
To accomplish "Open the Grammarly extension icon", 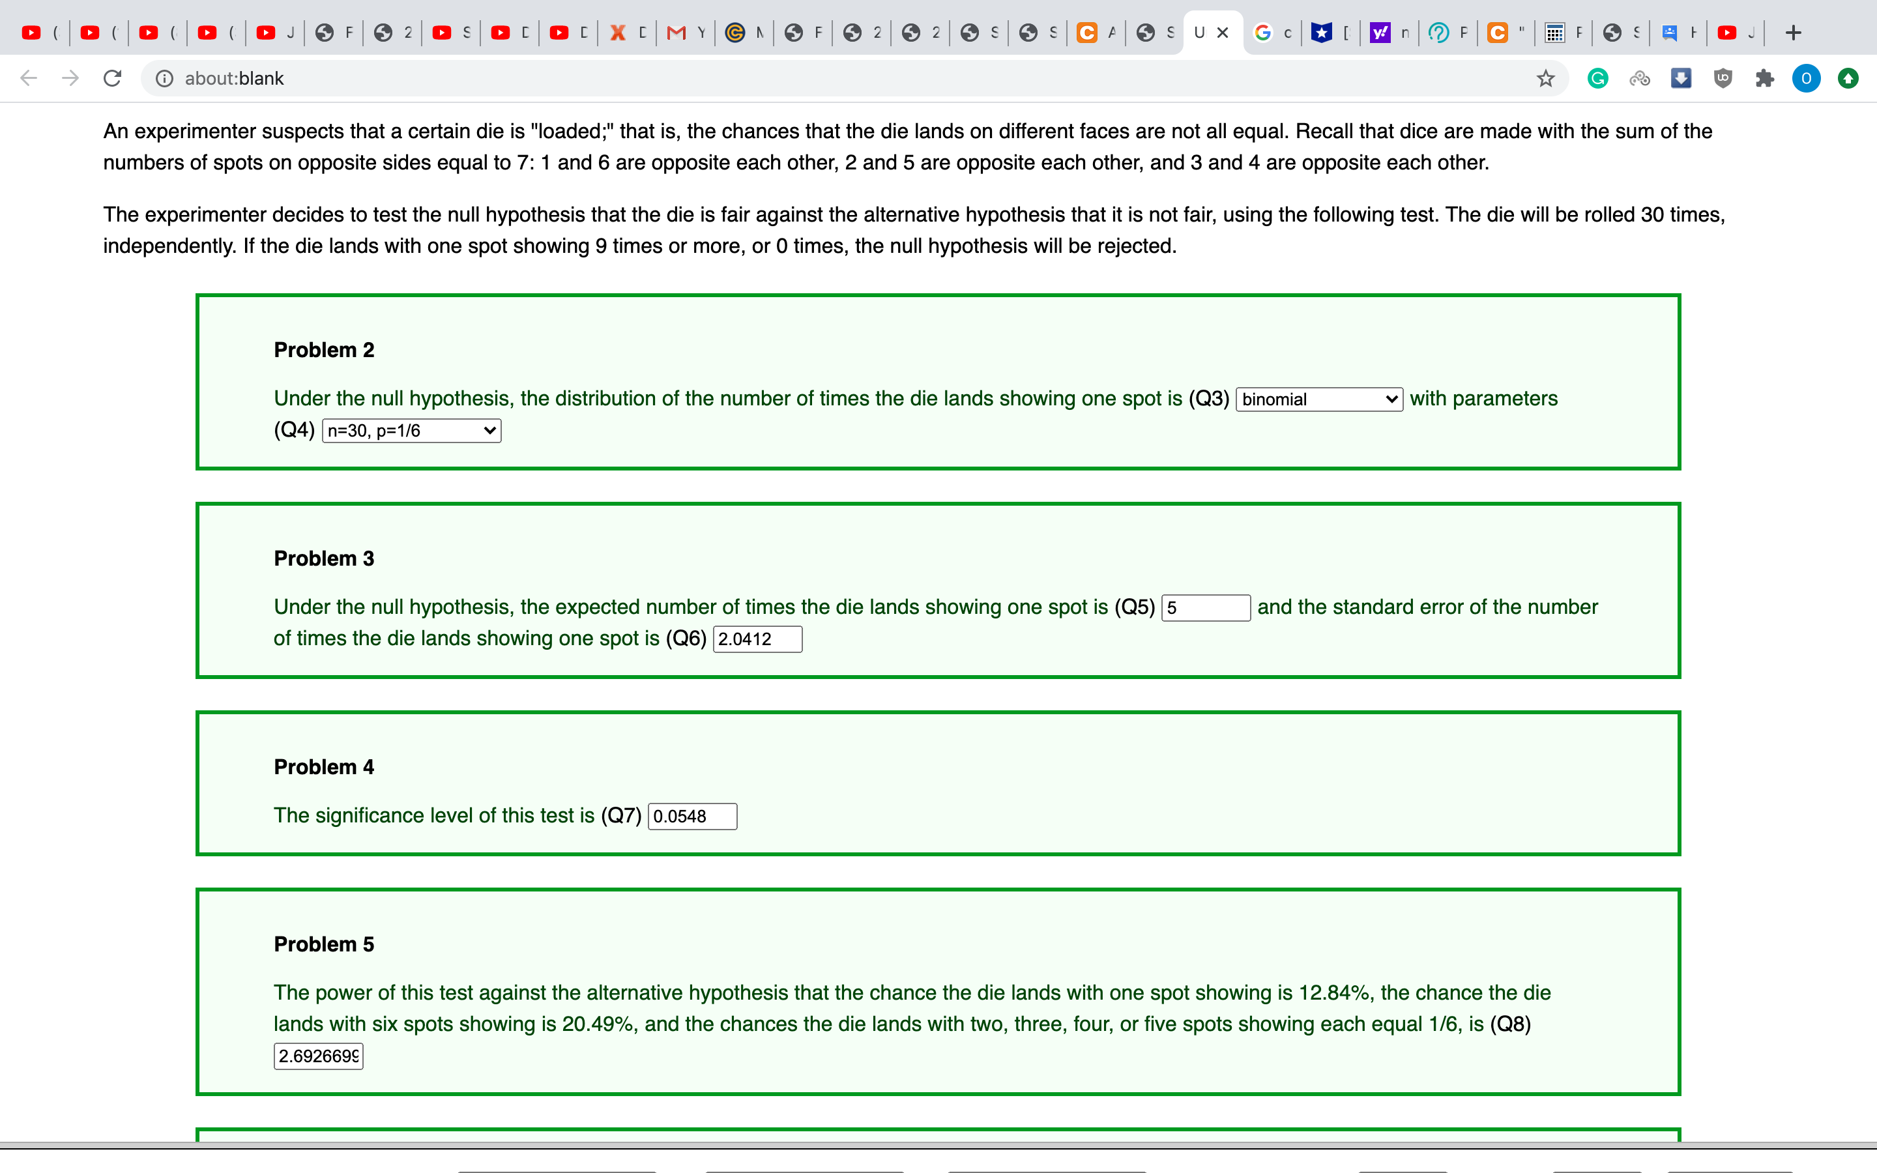I will [x=1598, y=78].
